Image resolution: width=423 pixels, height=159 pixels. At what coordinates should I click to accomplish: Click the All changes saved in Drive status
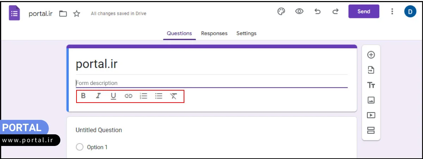click(118, 14)
